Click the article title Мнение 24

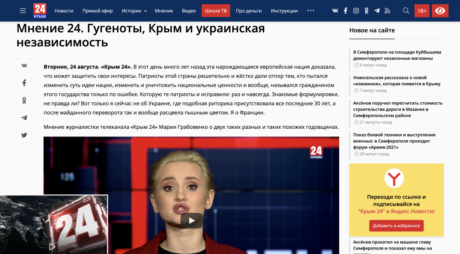click(x=141, y=35)
